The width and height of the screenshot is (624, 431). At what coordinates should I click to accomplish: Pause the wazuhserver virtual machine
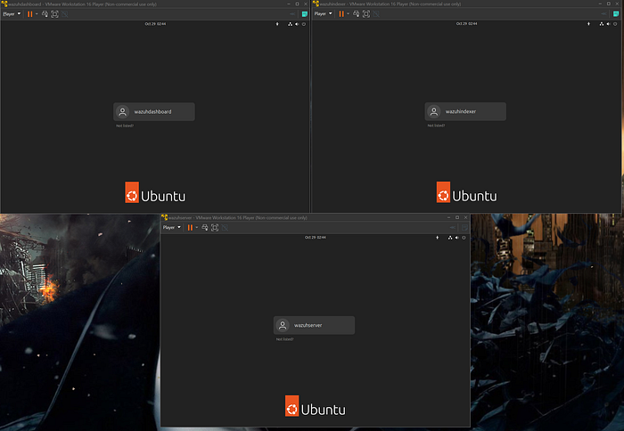(190, 227)
